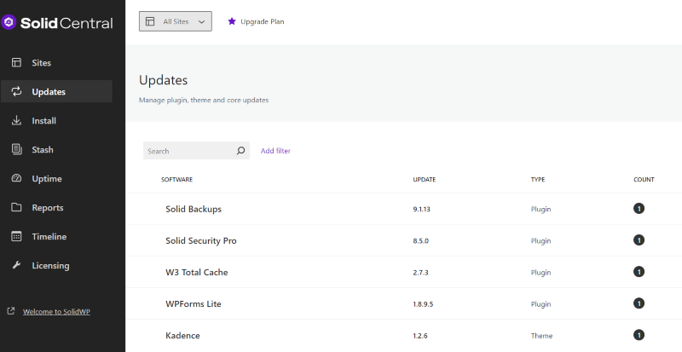The height and width of the screenshot is (352, 682).
Task: Click version 1.2.6 update value
Action: (x=420, y=336)
